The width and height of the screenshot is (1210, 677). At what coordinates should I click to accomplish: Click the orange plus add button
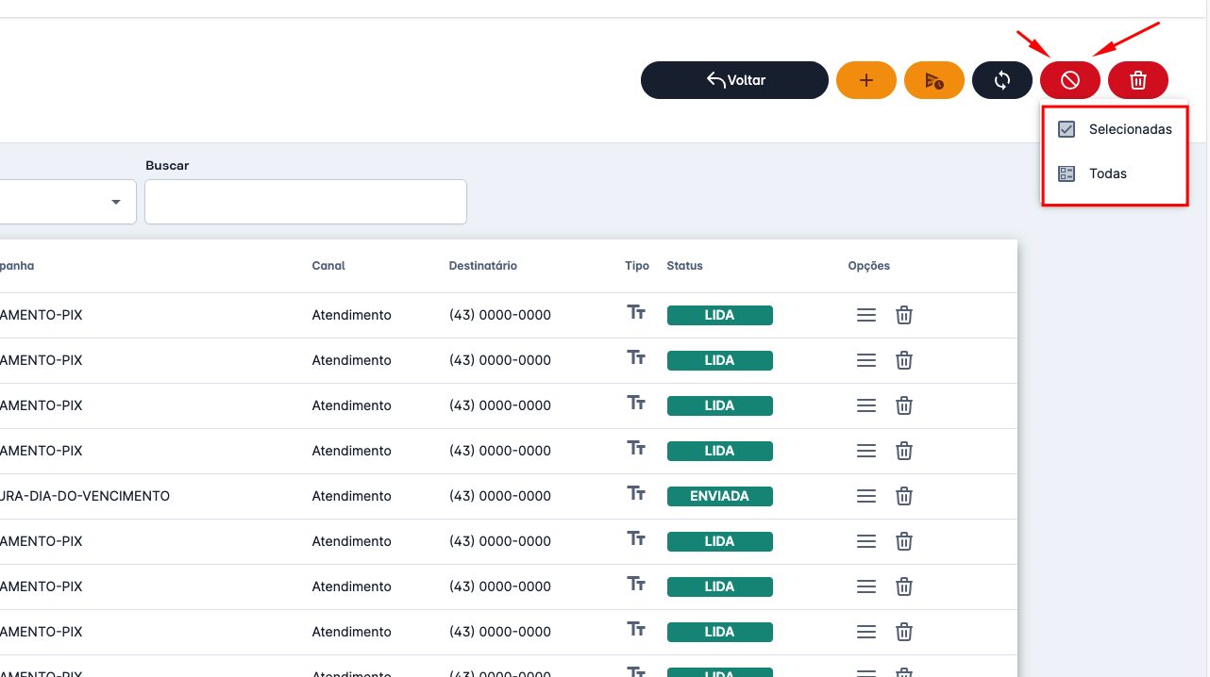click(x=865, y=80)
